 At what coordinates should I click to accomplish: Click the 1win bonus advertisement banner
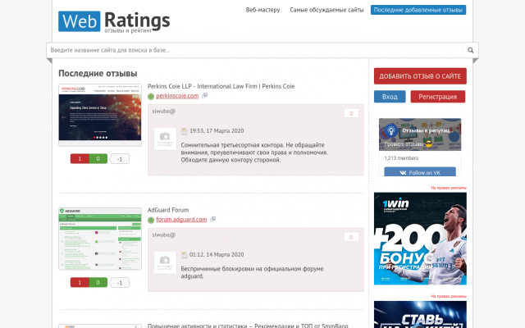(x=420, y=239)
